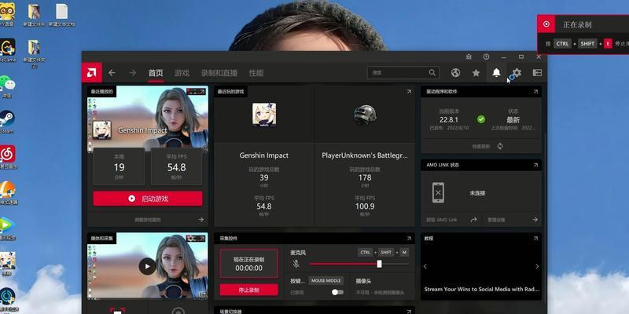Open 管理设备 manage devices arrow

pyautogui.click(x=535, y=220)
